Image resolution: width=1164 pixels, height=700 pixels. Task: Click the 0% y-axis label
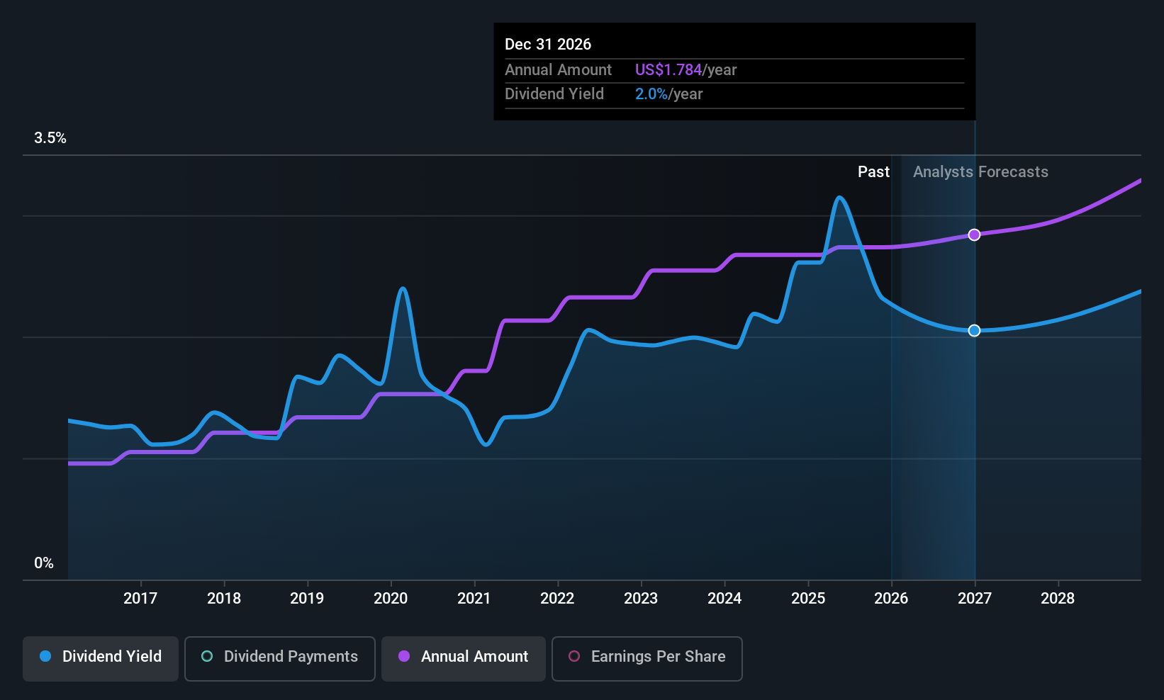click(44, 563)
